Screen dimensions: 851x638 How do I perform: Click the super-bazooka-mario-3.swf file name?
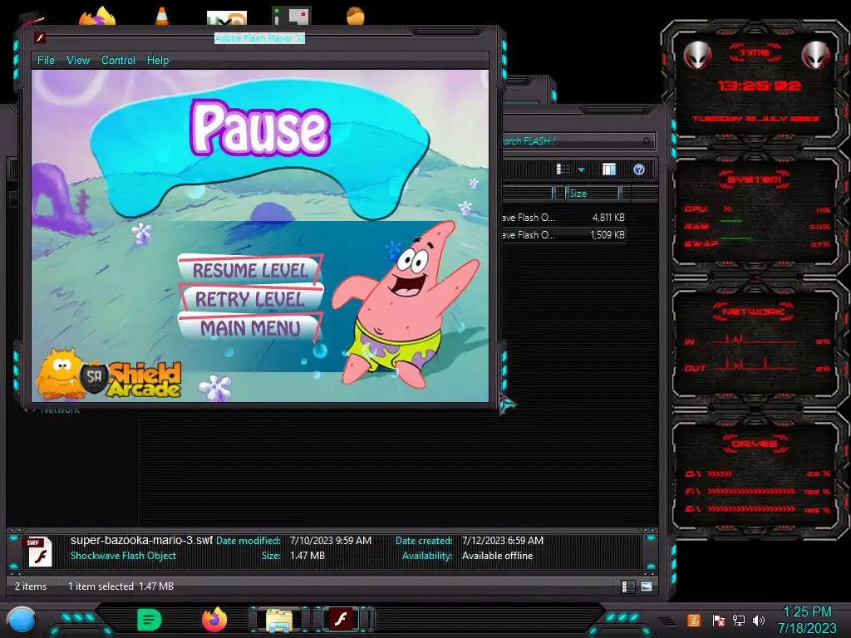pyautogui.click(x=141, y=540)
